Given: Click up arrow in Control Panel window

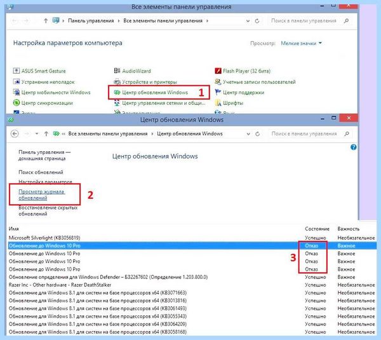Looking at the screenshot, I should (x=46, y=21).
